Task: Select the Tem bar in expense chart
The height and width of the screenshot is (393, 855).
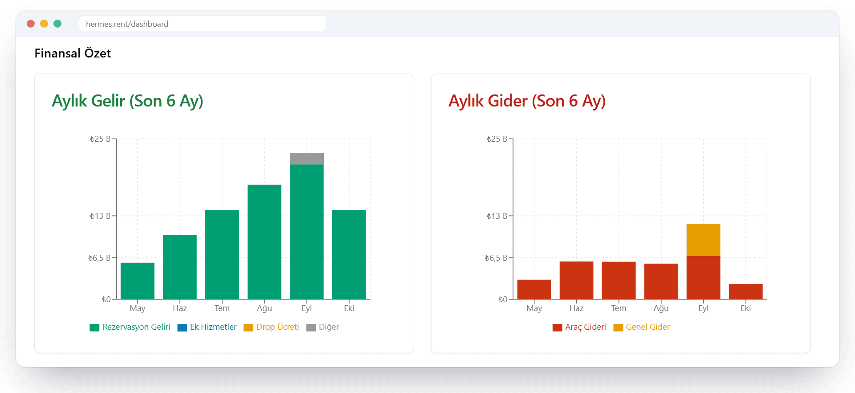Action: click(619, 281)
